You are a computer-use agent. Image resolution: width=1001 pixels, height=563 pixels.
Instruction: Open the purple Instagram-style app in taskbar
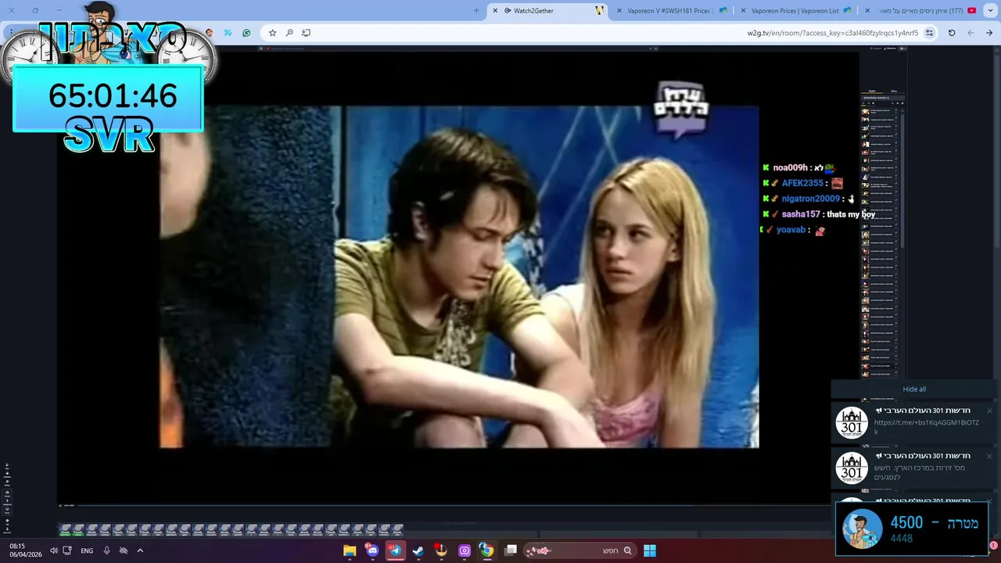pos(465,550)
